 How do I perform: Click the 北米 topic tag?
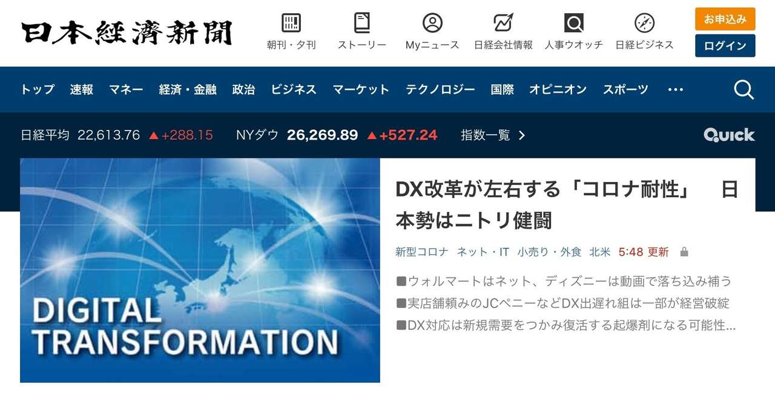600,252
